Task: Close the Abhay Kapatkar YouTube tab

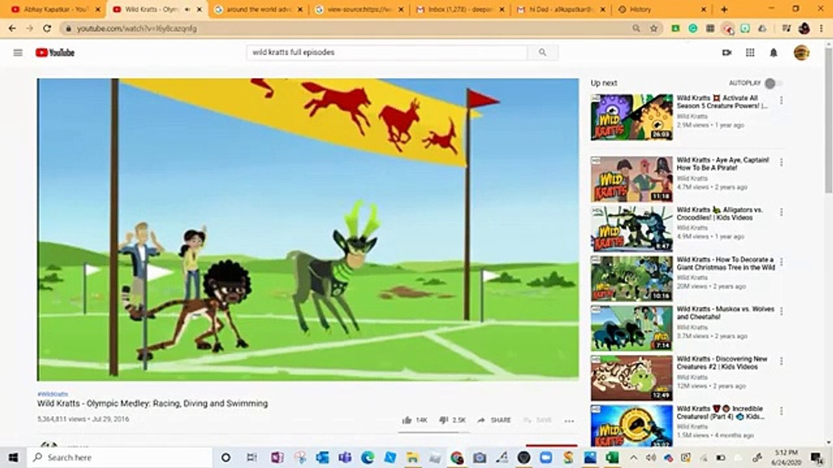Action: (x=98, y=10)
